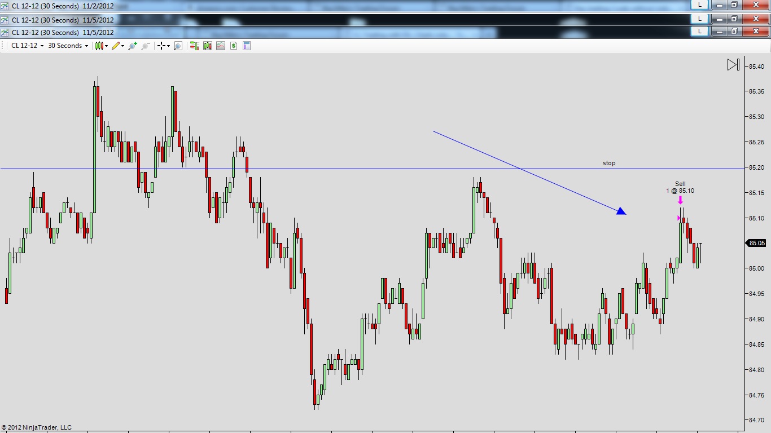Click the 85.25 price axis label

(x=757, y=142)
